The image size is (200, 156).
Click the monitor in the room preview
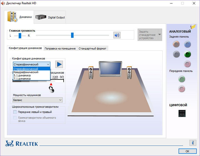point(110,69)
